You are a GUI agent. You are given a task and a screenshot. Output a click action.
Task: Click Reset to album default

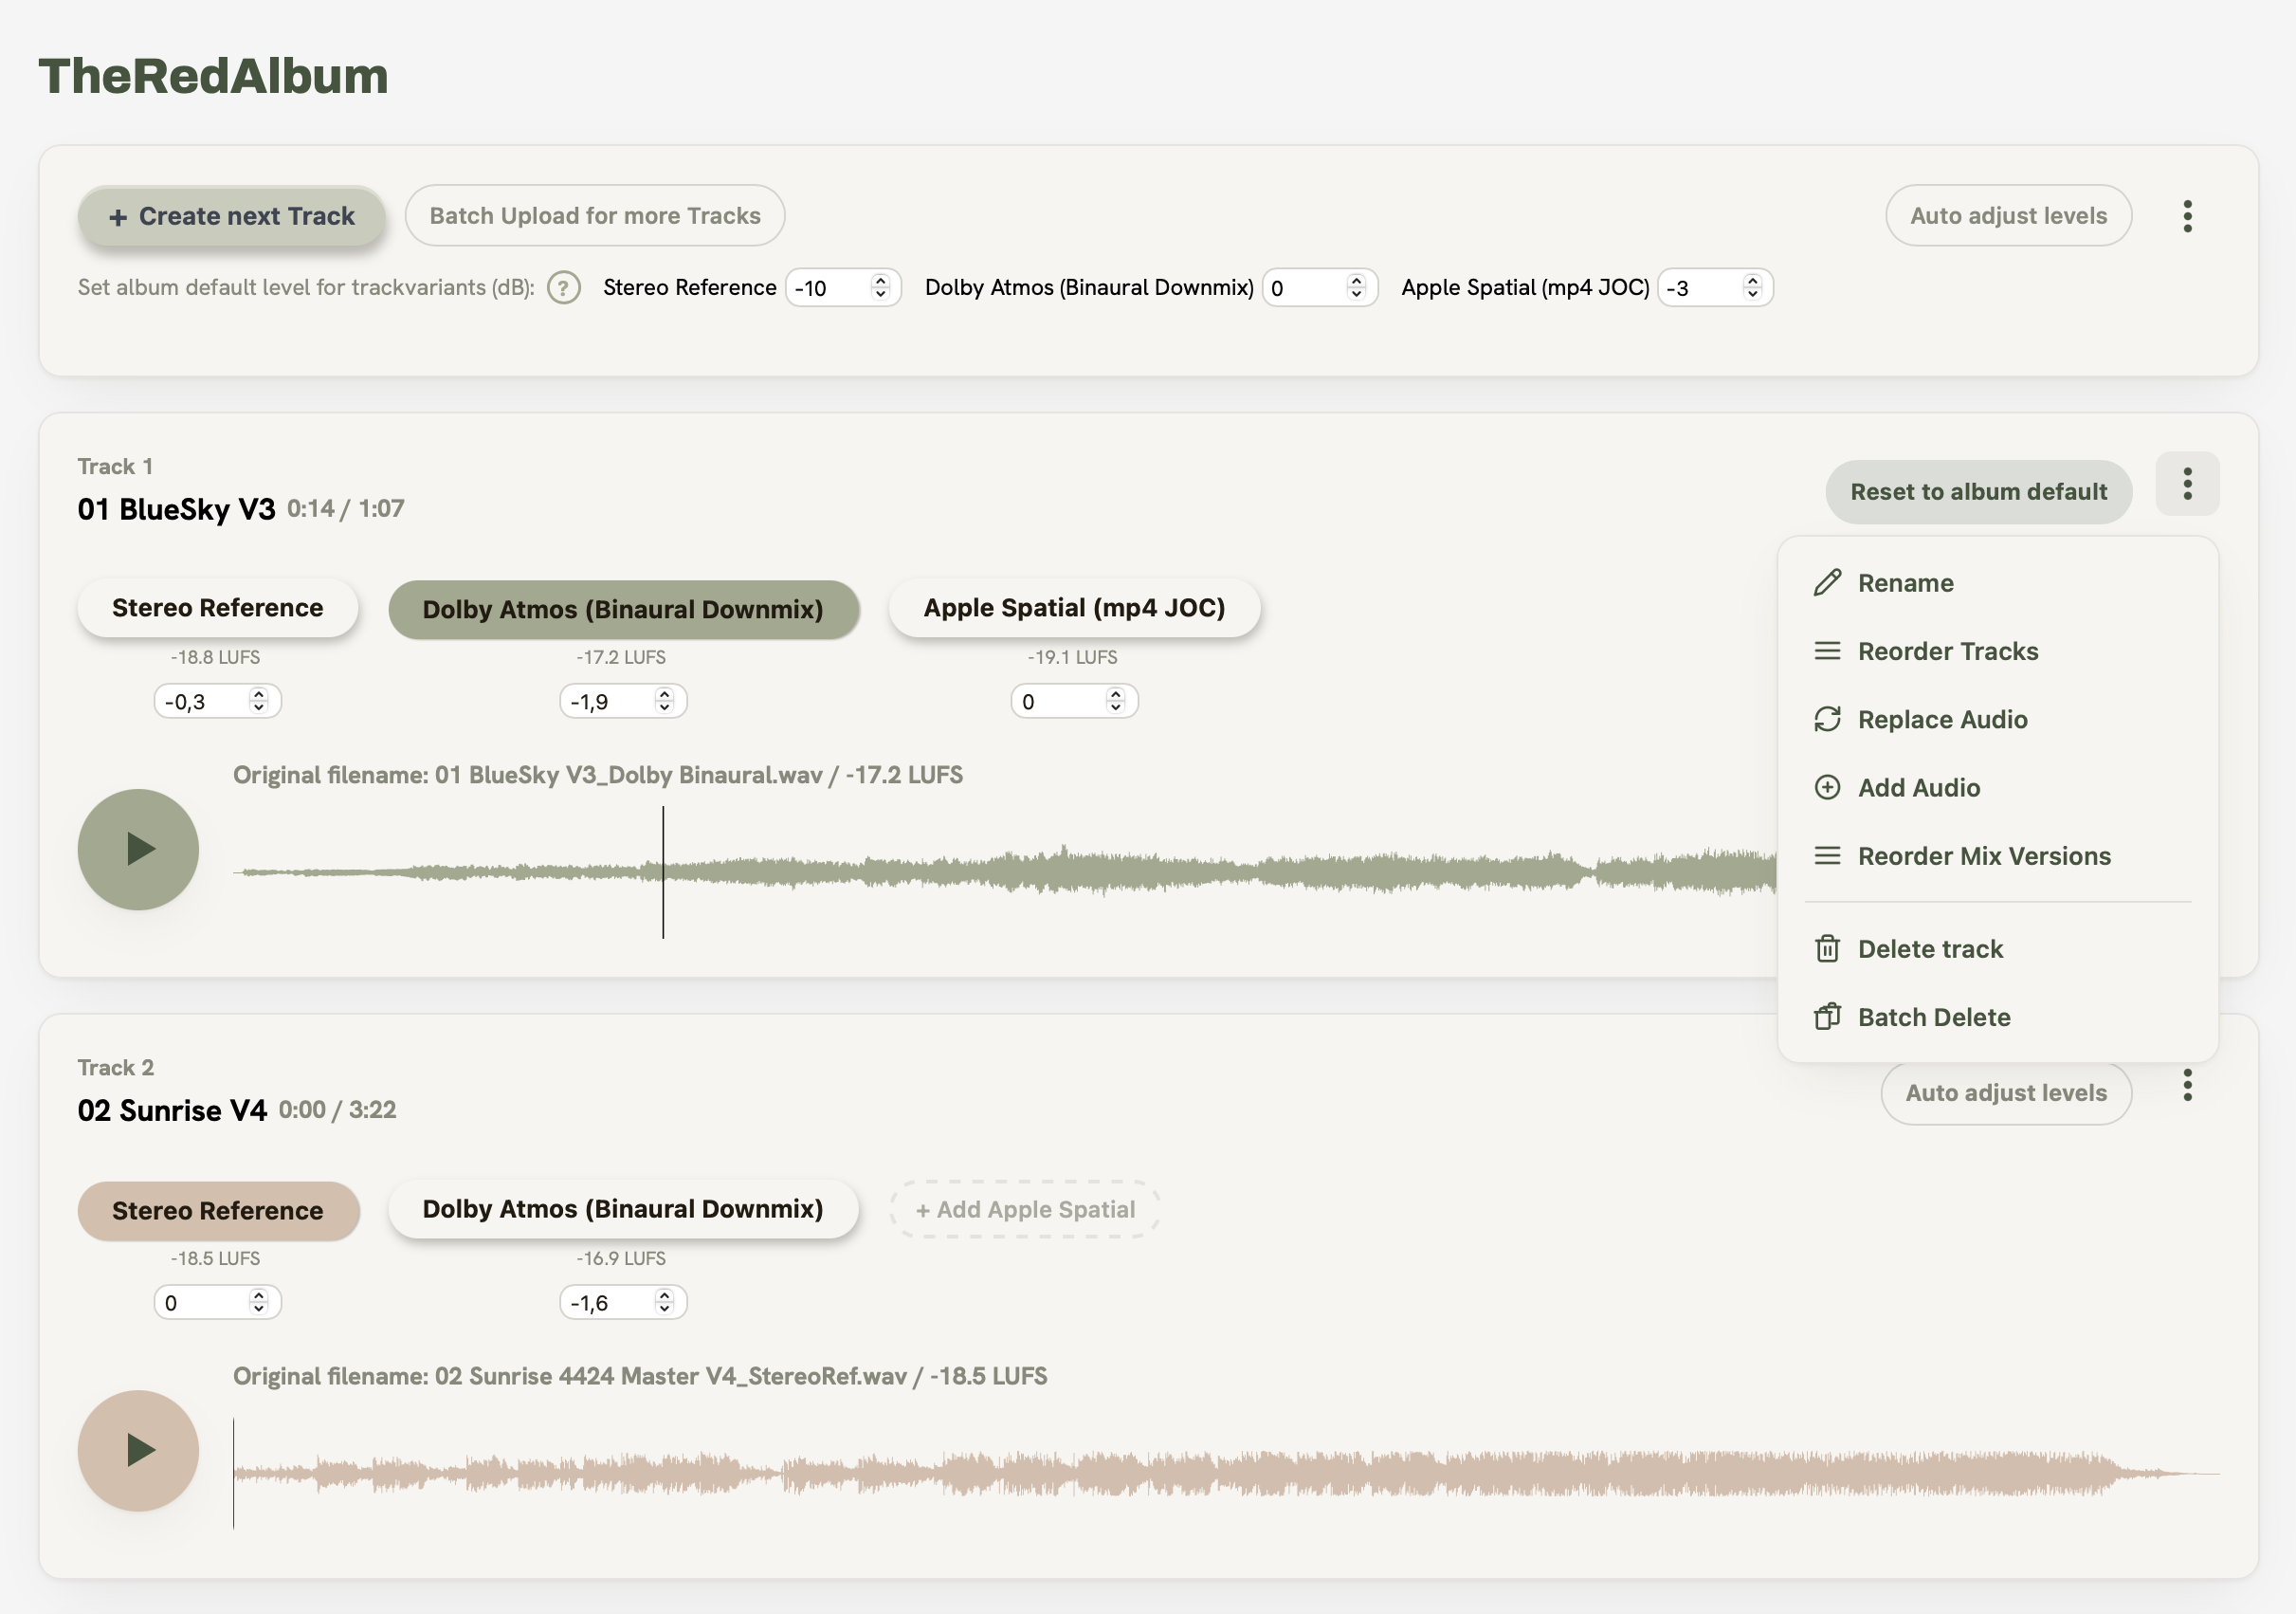(1978, 492)
